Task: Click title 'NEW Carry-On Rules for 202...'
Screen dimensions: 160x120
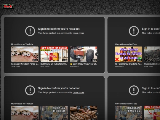Action: 54,64
